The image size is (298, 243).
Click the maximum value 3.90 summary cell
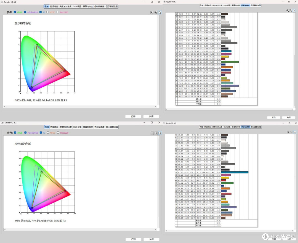tap(218, 101)
